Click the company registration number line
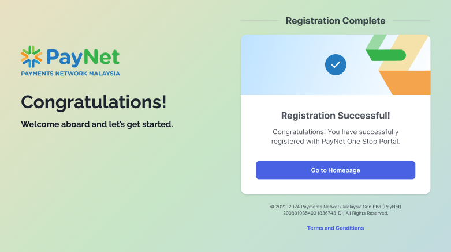Viewport: 451px width, 252px height. tap(336, 213)
